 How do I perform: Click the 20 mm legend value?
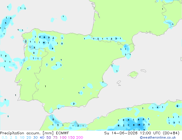click(x=29, y=138)
